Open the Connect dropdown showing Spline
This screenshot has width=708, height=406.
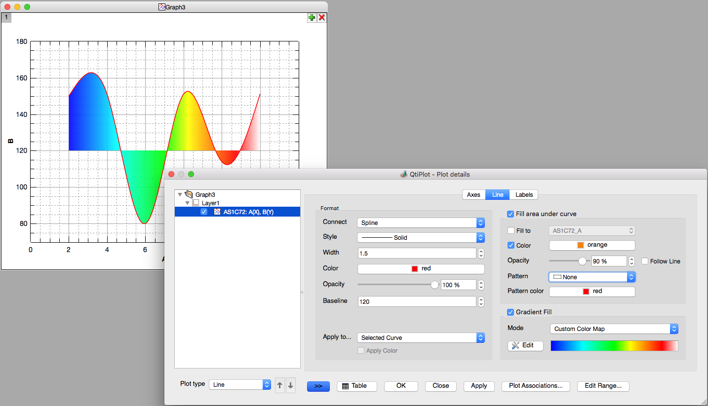pos(421,222)
